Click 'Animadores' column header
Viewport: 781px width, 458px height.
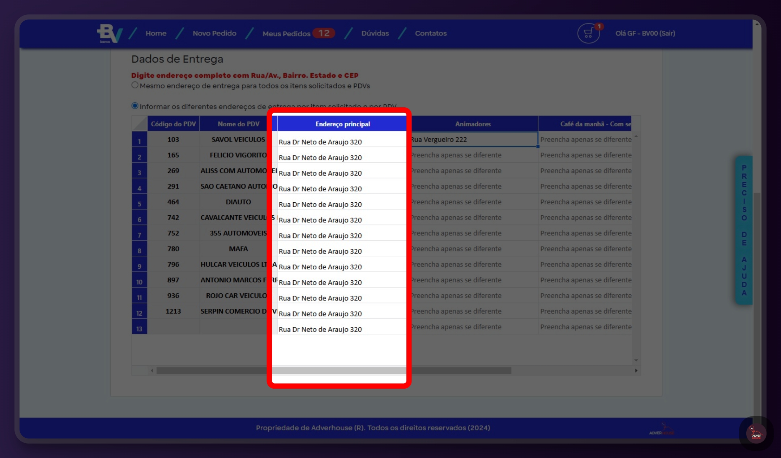(x=473, y=124)
